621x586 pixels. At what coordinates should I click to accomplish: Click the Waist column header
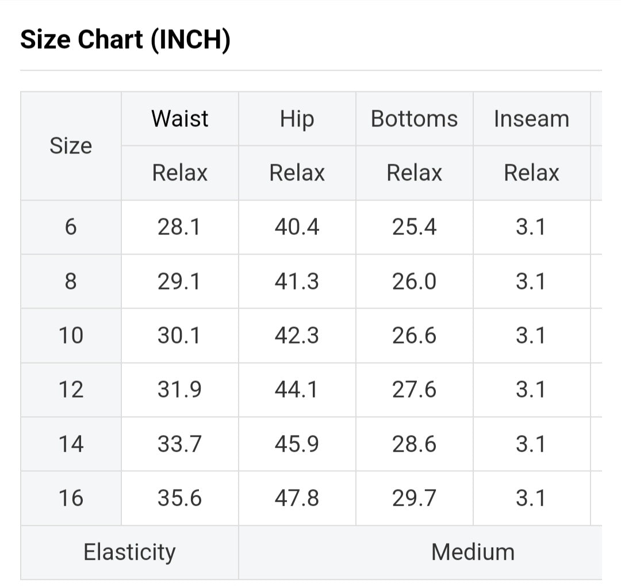click(x=180, y=119)
